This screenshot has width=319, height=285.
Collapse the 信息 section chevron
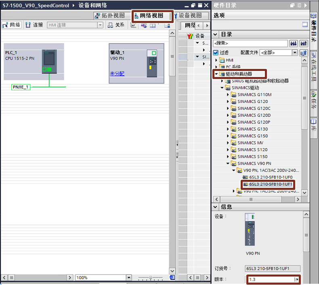215,207
